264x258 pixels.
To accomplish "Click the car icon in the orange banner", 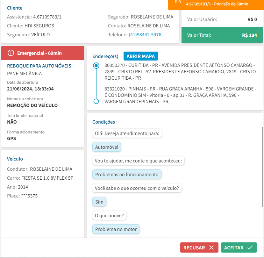I will point(178,2).
